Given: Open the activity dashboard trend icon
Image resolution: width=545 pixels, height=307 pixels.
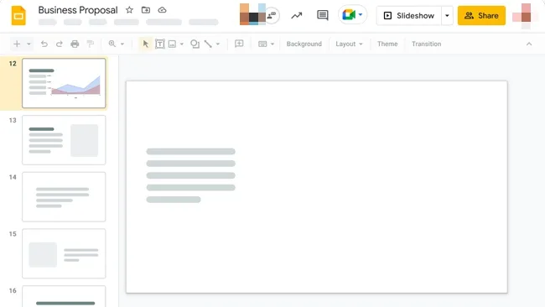Looking at the screenshot, I should tap(297, 16).
